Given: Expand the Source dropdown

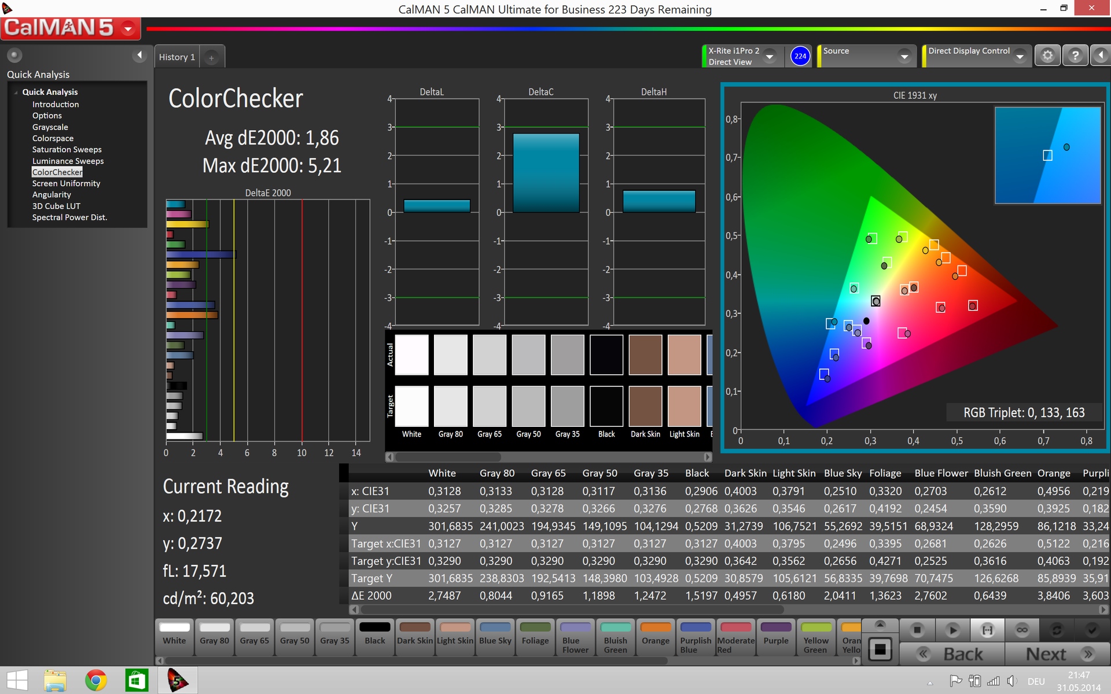Looking at the screenshot, I should [904, 56].
